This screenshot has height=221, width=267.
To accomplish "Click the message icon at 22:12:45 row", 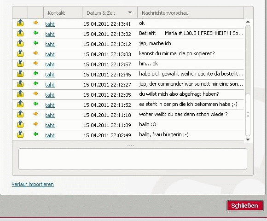I will tap(20, 74).
